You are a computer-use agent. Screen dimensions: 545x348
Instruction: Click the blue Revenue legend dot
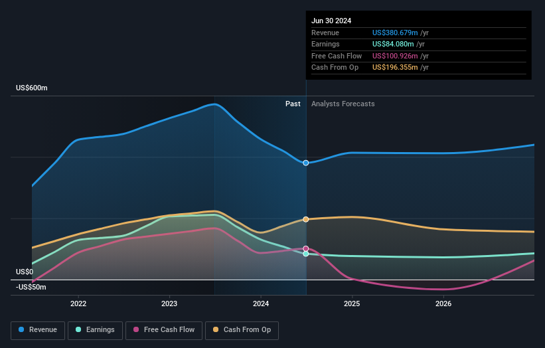click(21, 329)
